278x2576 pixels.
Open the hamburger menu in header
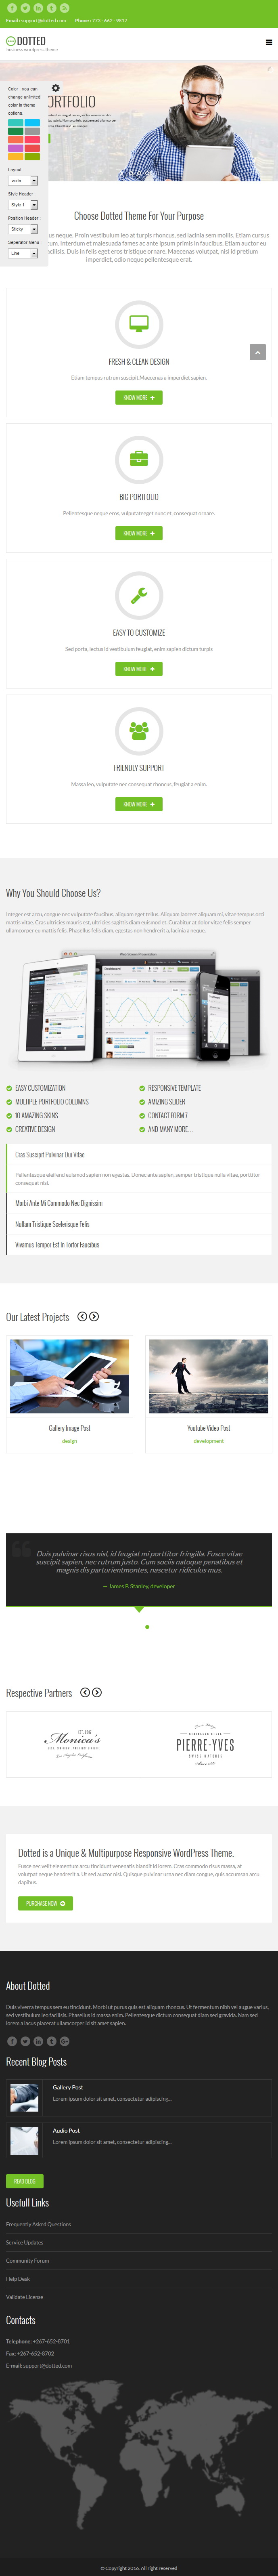(268, 42)
